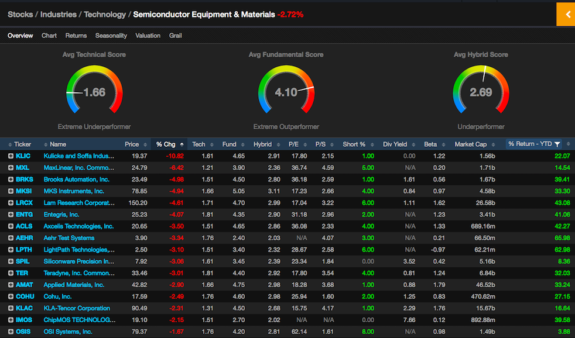Expand the AMAT row with plus icon

tap(11, 285)
